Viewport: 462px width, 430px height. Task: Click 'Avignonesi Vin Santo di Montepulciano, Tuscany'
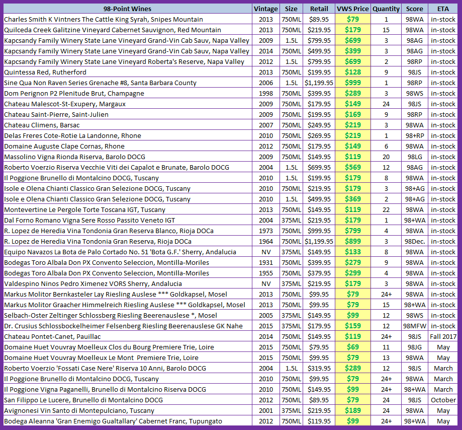tap(79, 411)
